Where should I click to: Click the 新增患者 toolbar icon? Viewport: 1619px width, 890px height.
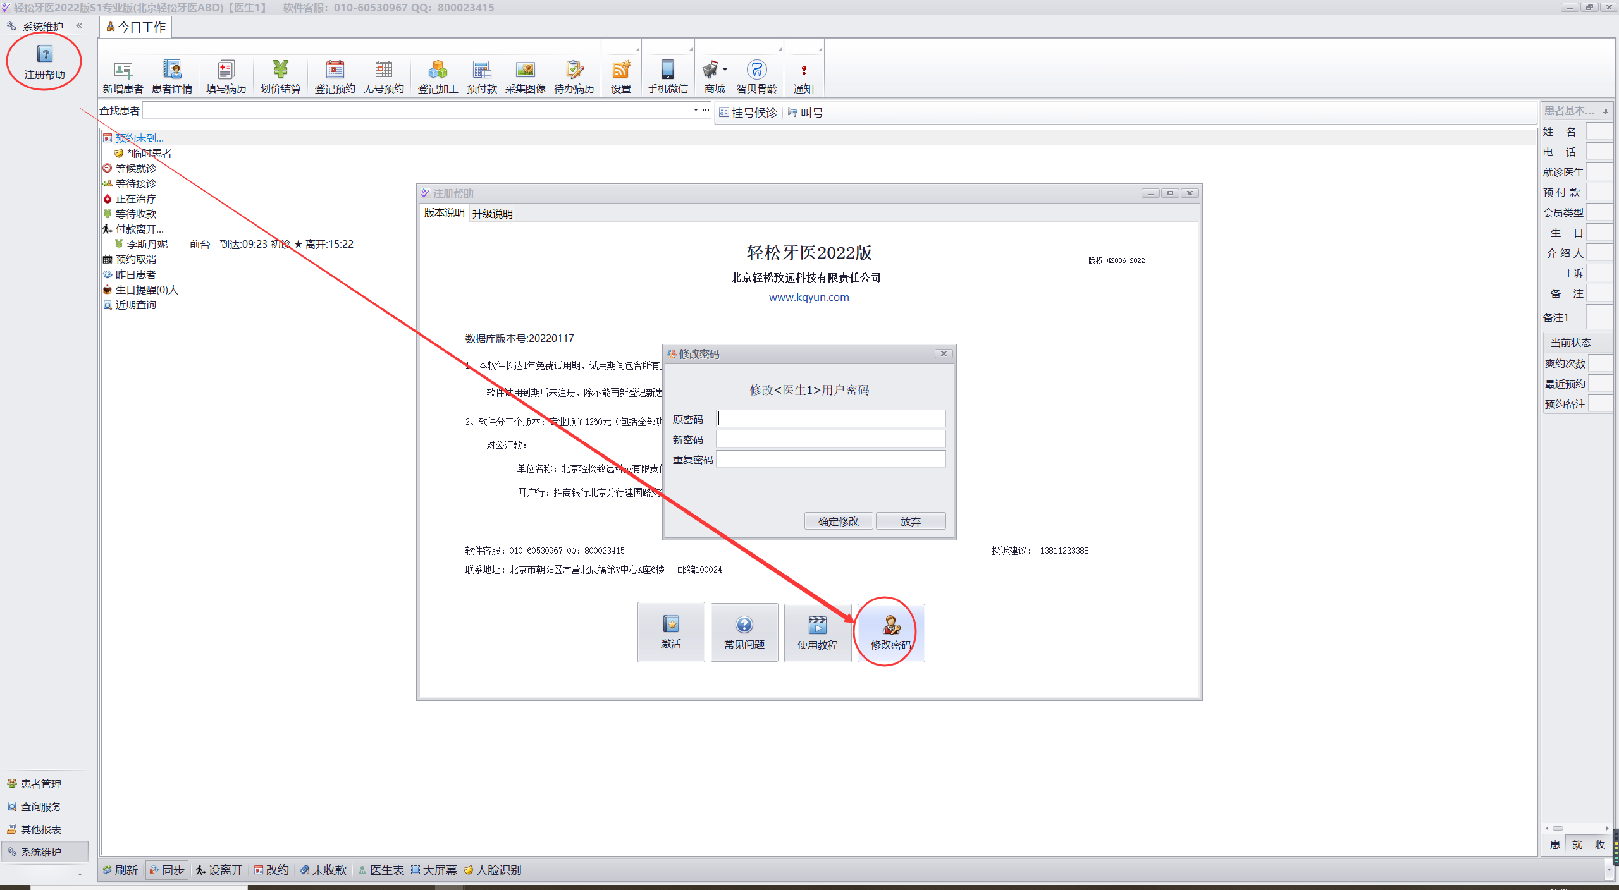point(123,76)
